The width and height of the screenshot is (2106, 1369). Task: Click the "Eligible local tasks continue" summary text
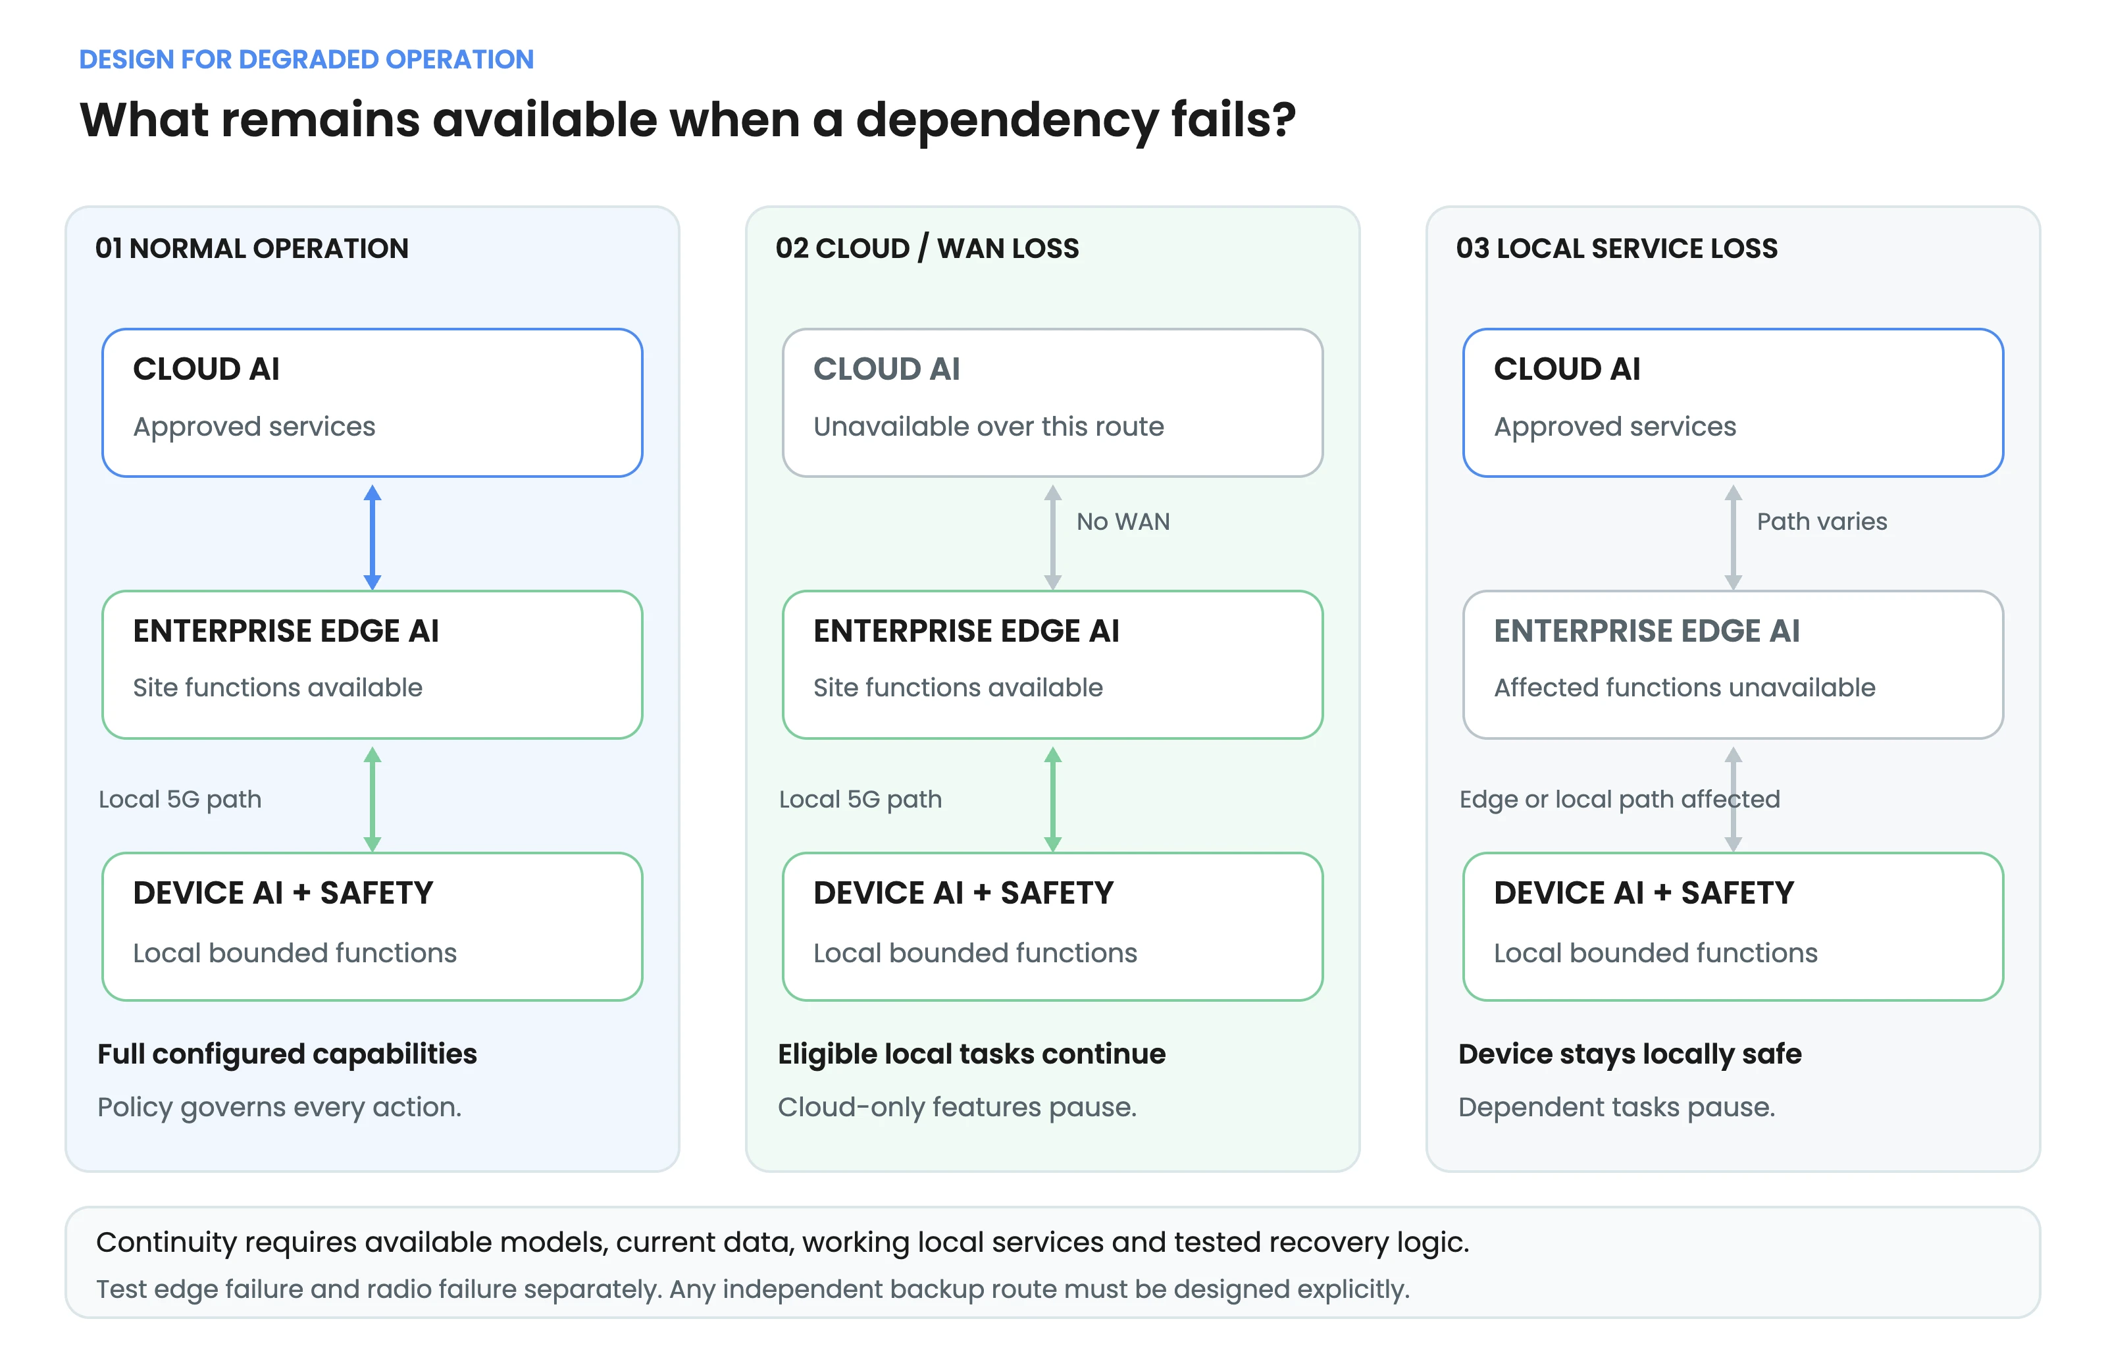click(971, 1054)
